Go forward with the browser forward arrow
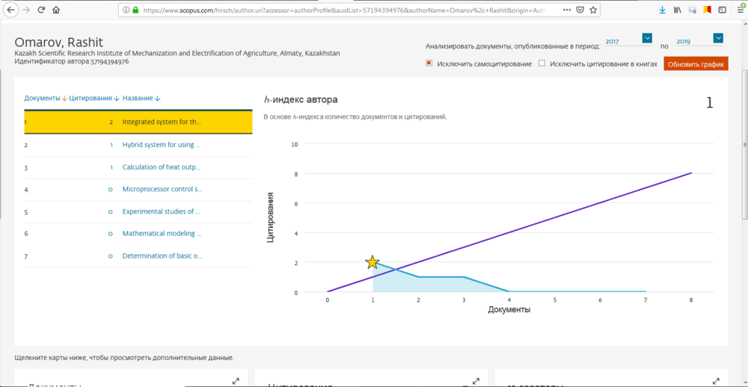Viewport: 748px width, 387px height. tap(25, 10)
